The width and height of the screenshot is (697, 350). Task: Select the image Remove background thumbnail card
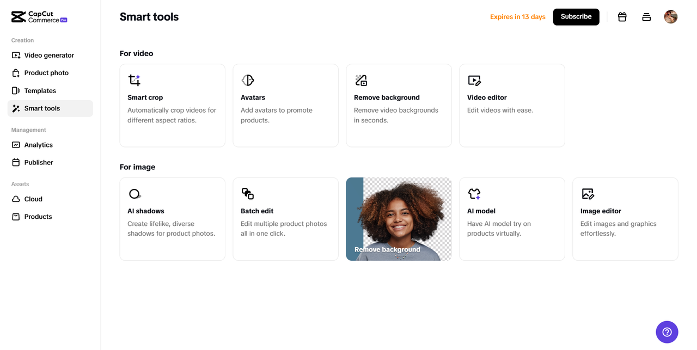coord(399,219)
